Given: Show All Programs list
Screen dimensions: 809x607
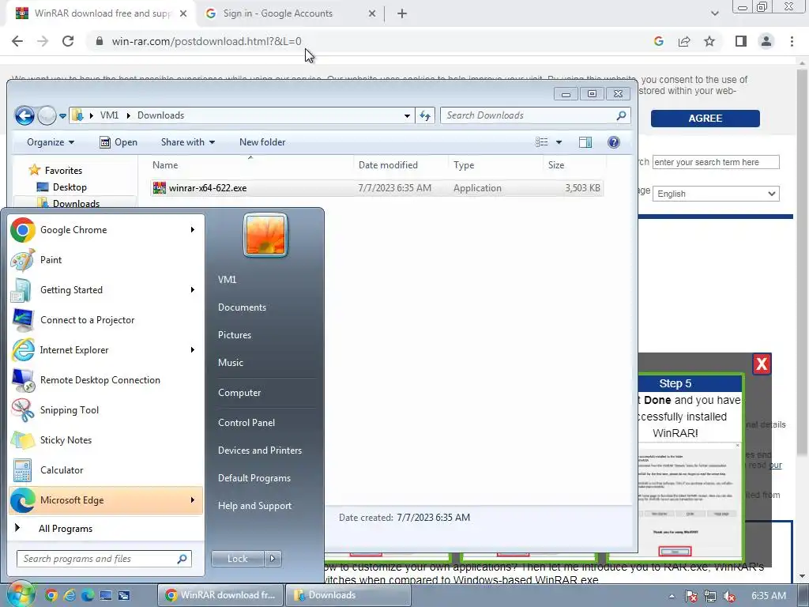Looking at the screenshot, I should pos(66,529).
